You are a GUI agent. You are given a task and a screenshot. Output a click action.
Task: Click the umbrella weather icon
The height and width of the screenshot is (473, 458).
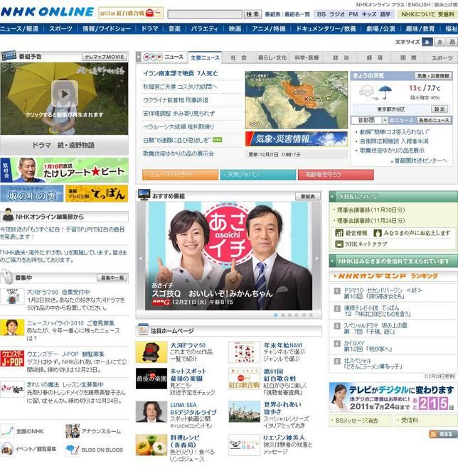coord(385,92)
